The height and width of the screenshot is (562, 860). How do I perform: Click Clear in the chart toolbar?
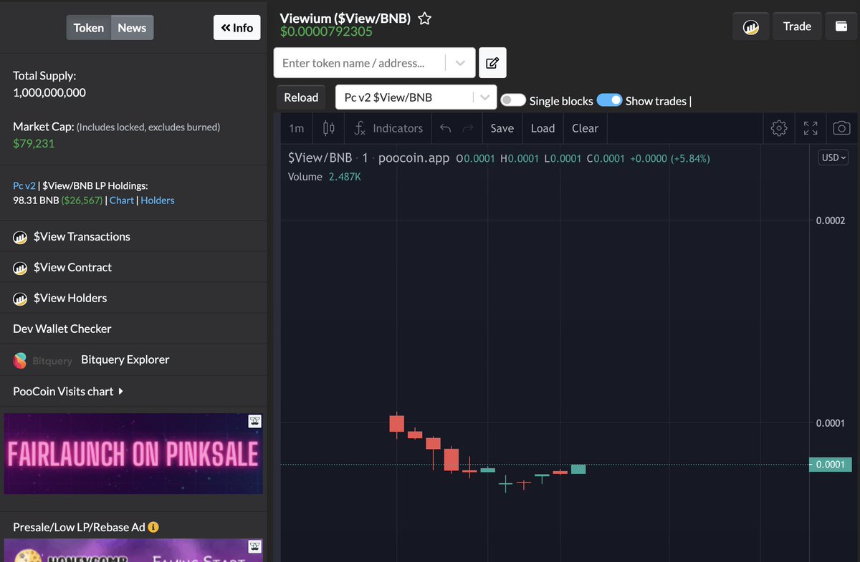pyautogui.click(x=585, y=128)
